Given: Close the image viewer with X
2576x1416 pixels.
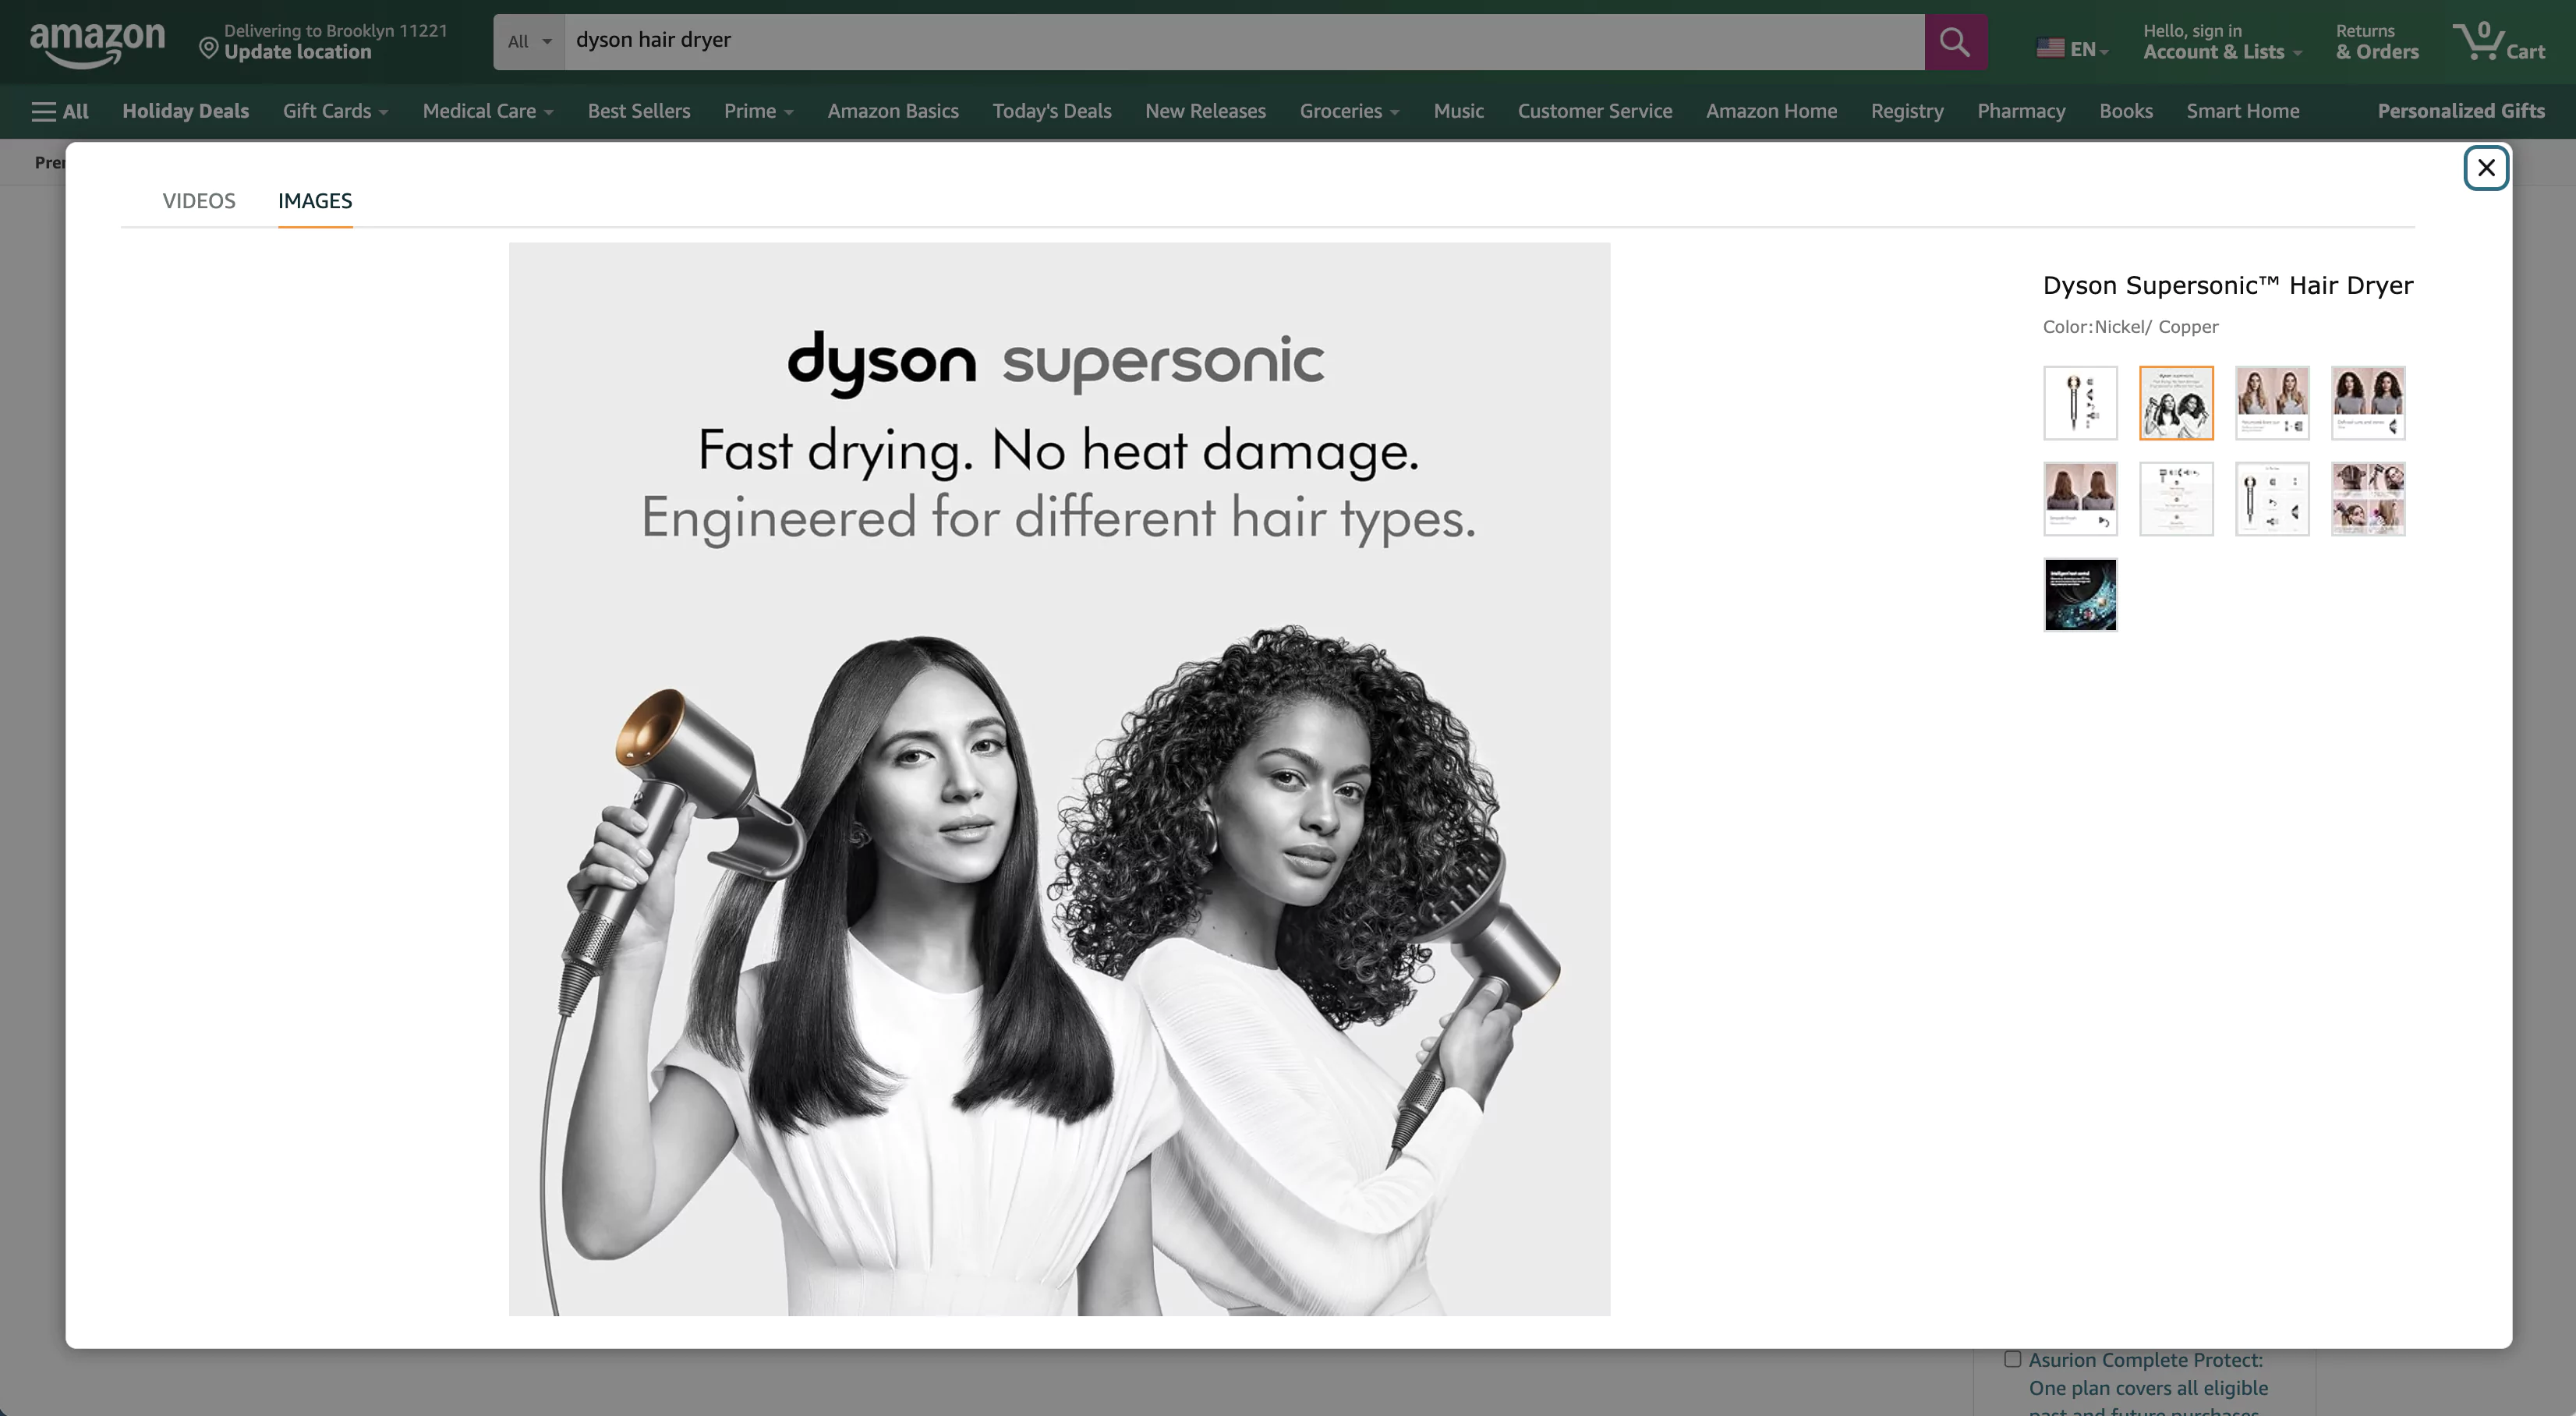Looking at the screenshot, I should (x=2485, y=168).
